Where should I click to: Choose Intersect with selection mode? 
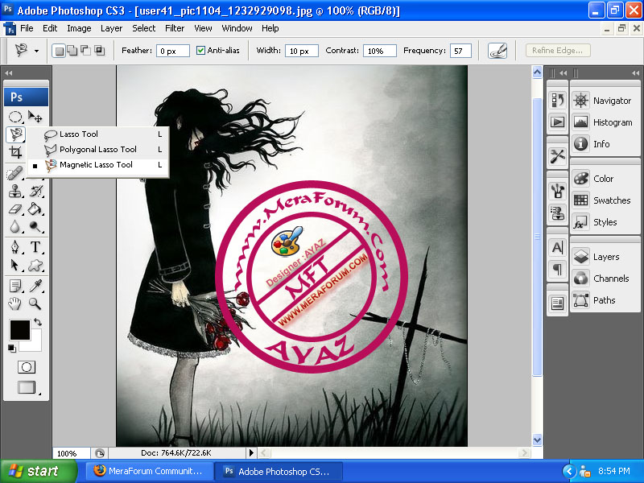coord(99,51)
